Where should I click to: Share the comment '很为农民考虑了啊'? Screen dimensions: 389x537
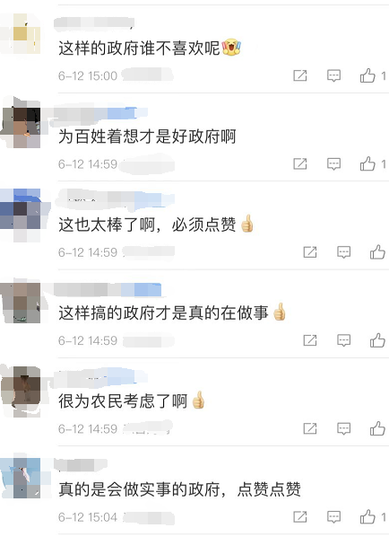click(x=310, y=428)
